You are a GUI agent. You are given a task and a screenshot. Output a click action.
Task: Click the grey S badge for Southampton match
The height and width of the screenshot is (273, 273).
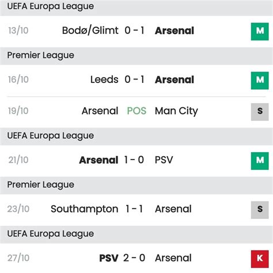[260, 210]
